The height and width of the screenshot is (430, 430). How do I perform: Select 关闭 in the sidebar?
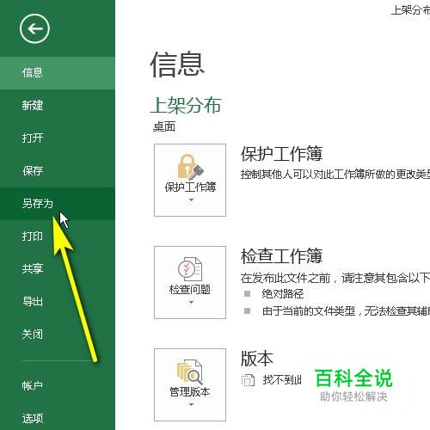tap(58, 335)
